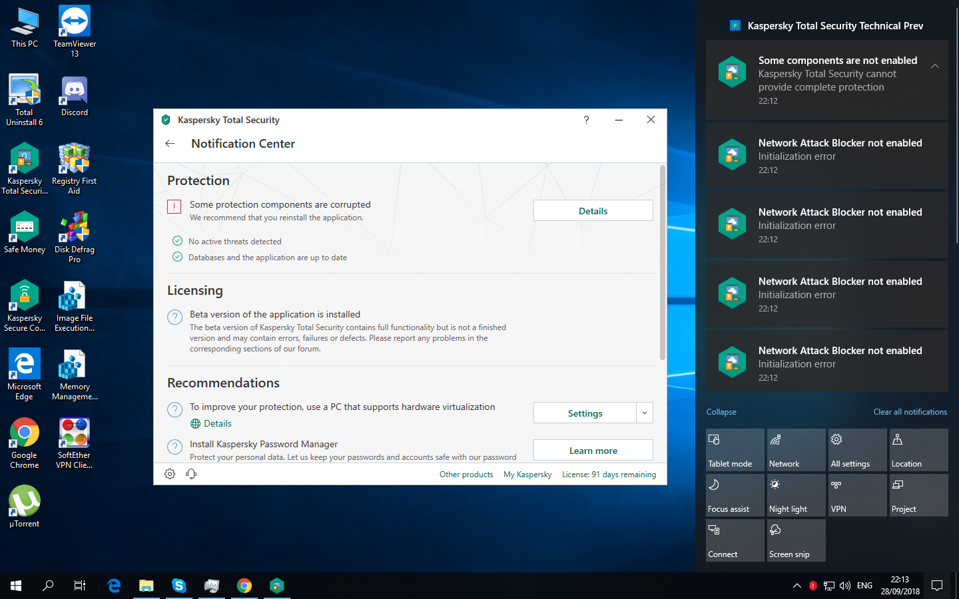Select Kaspersky Total Security desktop shortcut
This screenshot has width=959, height=599.
coord(25,168)
